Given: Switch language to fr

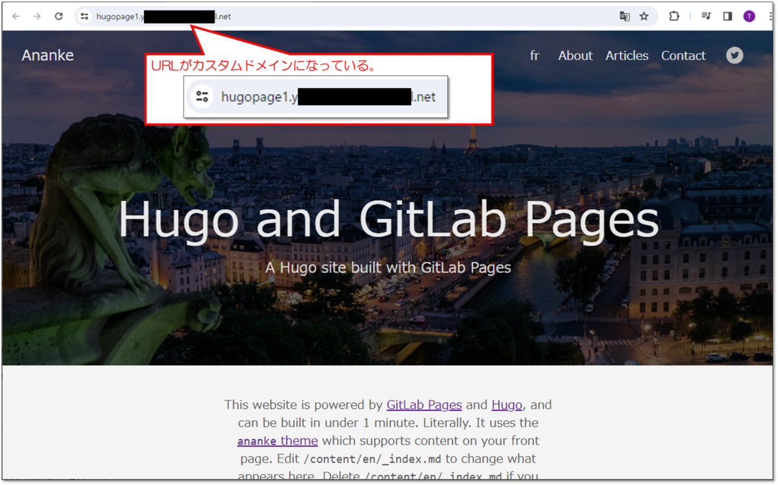Looking at the screenshot, I should [534, 56].
